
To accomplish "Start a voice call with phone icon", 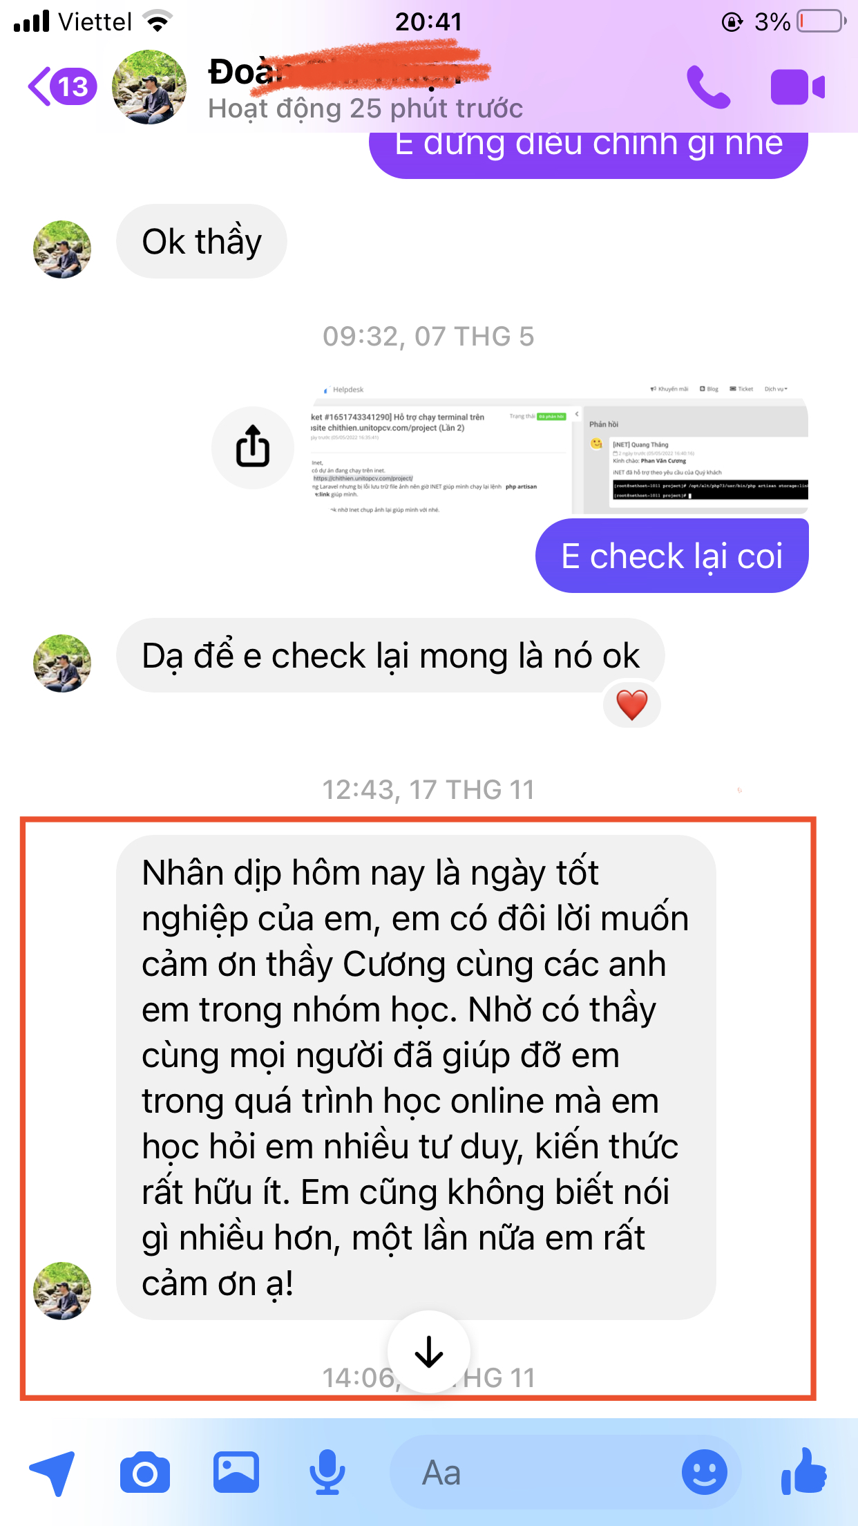I will [708, 87].
